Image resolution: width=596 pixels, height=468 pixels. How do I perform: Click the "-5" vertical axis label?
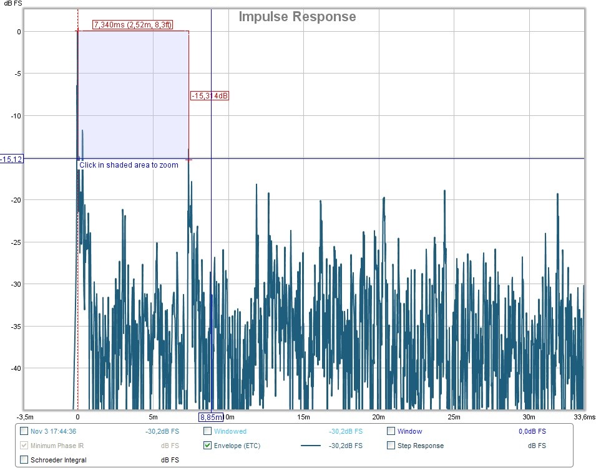[17, 74]
